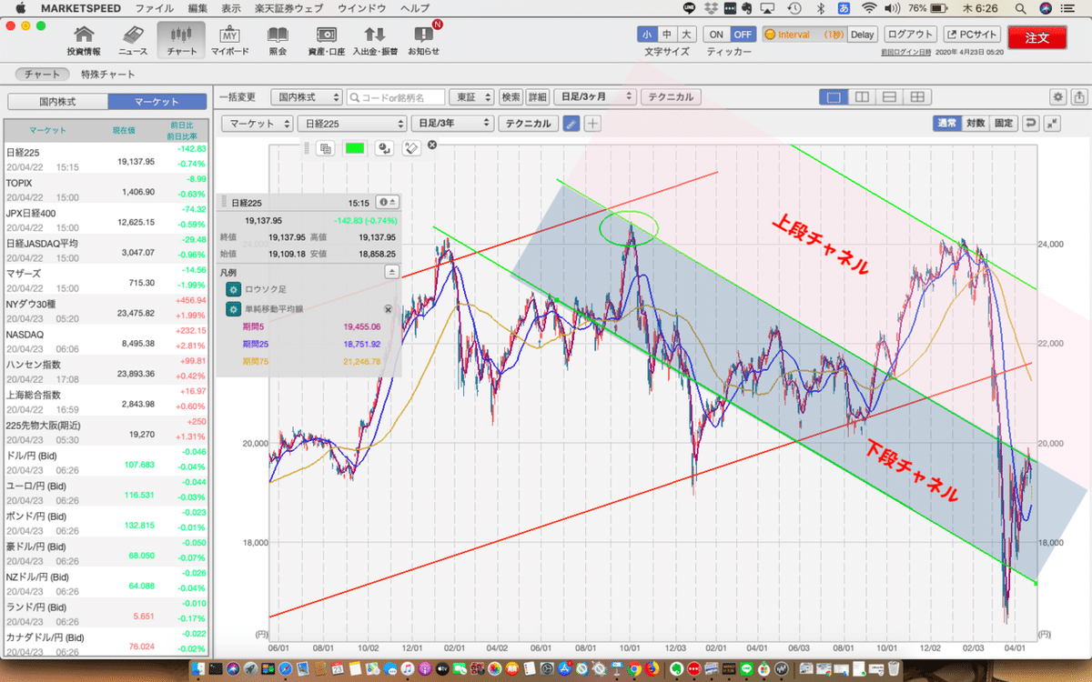
Task: Remove the 単純移動平均線 indicator
Action: tap(389, 309)
